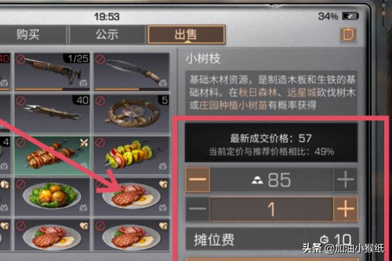Switch to the 公示 tab
The image size is (392, 261).
(x=107, y=35)
